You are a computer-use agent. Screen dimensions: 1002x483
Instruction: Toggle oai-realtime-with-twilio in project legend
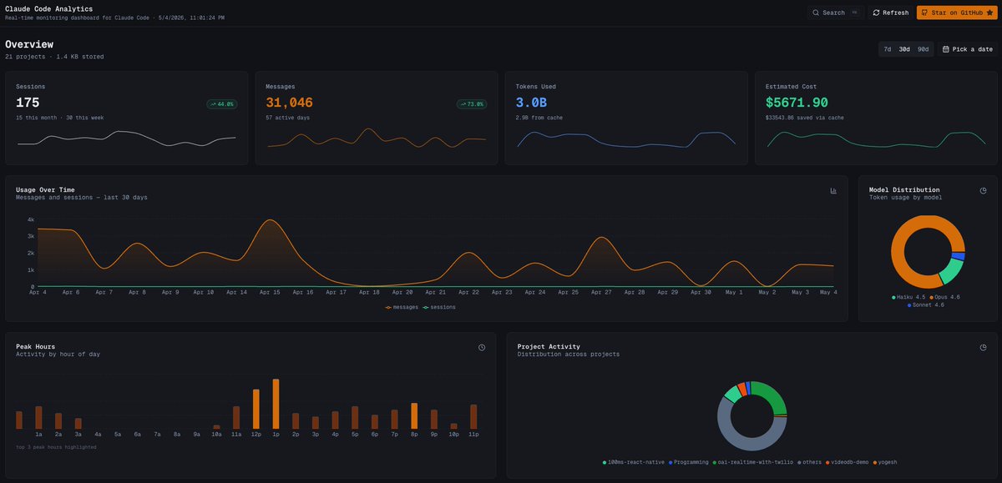tap(754, 461)
